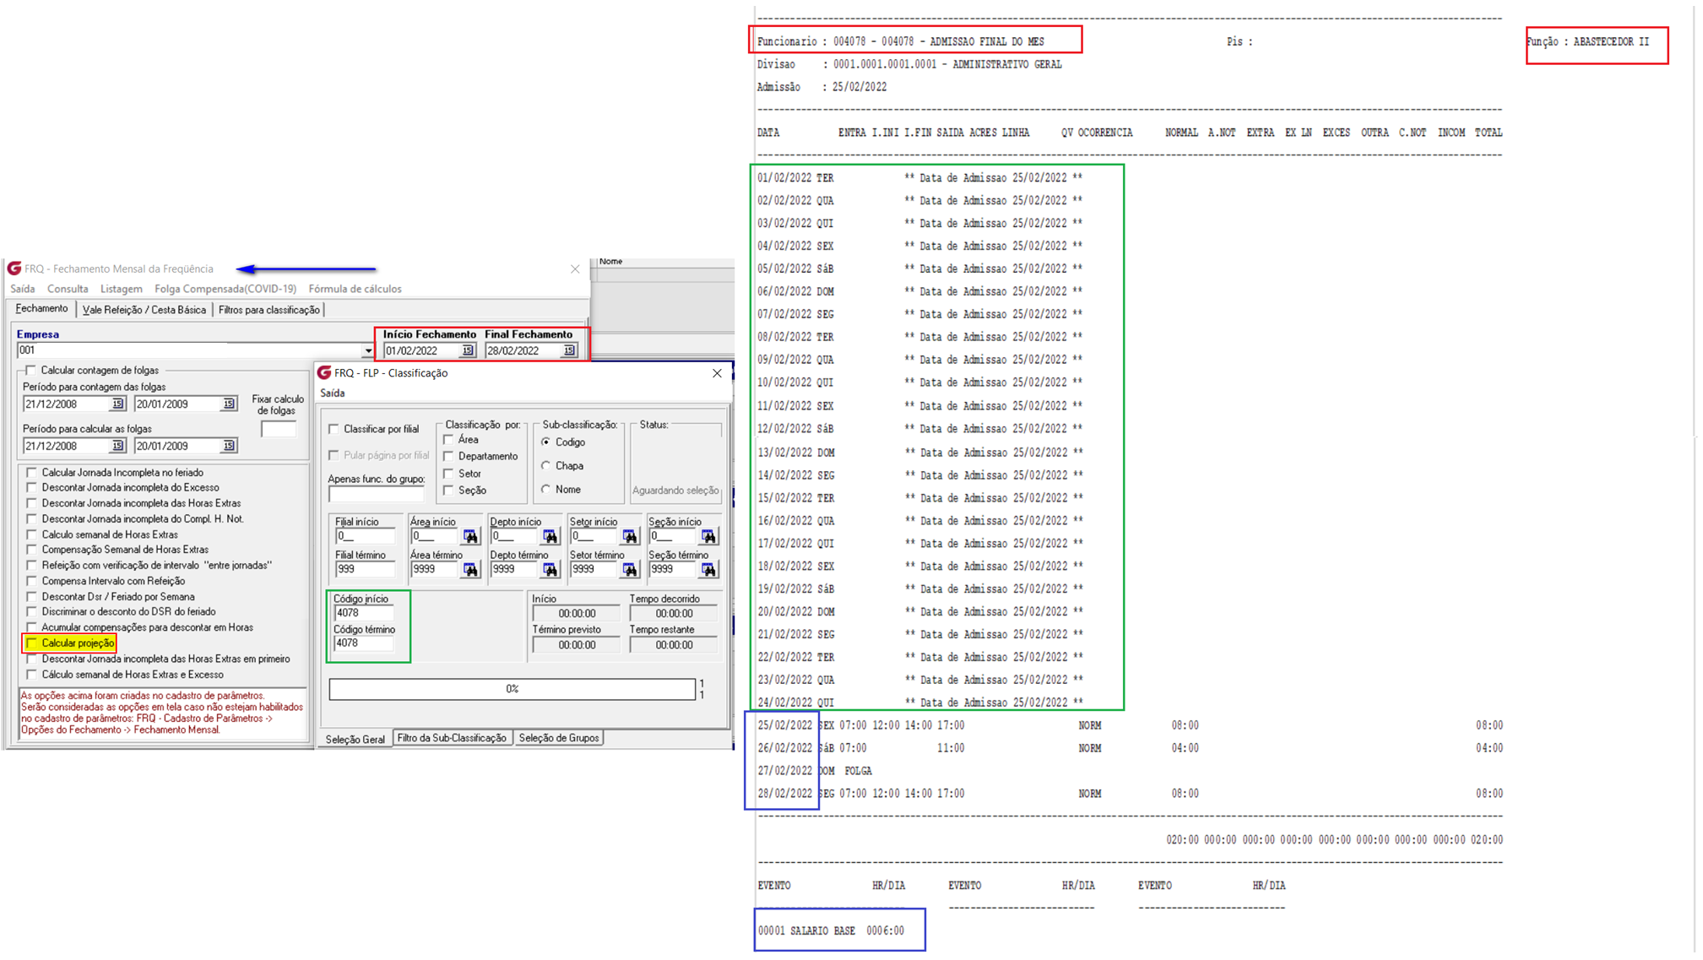Image resolution: width=1703 pixels, height=960 pixels.
Task: Open the Listagem menu
Action: coord(121,289)
